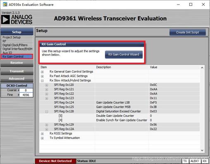Click the AD936x title bar app icon
This screenshot has width=210, height=164.
pos(5,5)
